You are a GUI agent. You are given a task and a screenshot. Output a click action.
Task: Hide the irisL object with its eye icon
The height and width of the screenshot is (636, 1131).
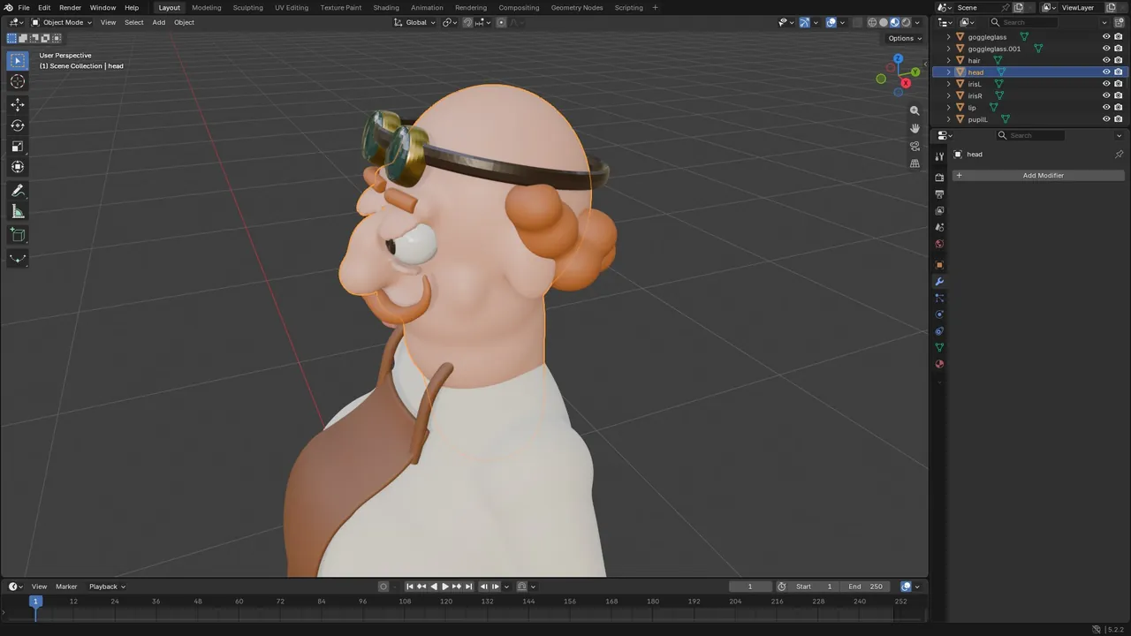[1106, 84]
